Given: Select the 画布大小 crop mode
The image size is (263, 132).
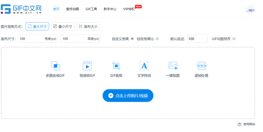Looking at the screenshot, I should pos(88,26).
